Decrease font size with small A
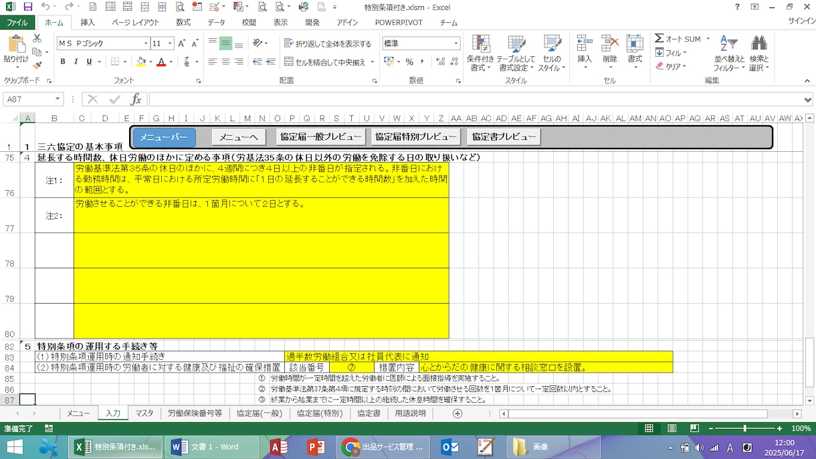 pos(195,43)
